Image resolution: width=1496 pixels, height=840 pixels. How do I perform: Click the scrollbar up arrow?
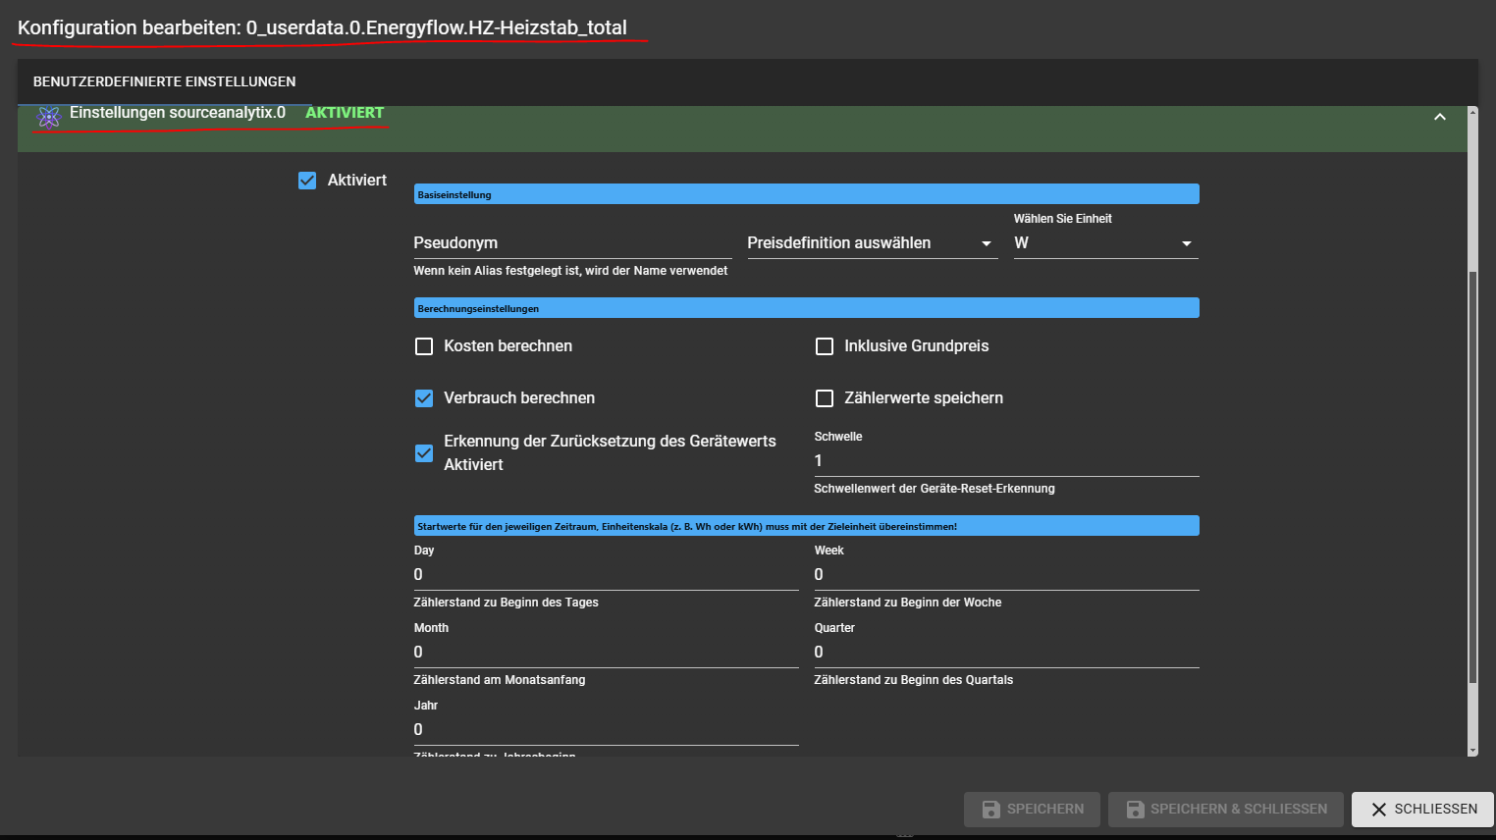(1472, 112)
